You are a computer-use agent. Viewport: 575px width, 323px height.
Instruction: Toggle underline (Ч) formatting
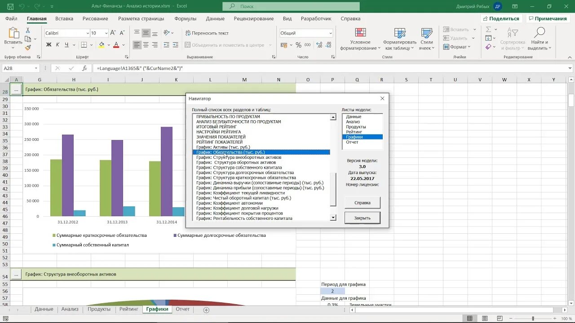(x=66, y=45)
